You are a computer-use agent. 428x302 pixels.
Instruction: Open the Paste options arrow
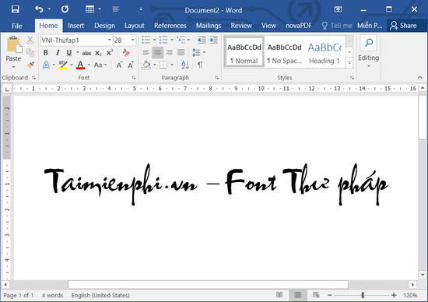13,67
